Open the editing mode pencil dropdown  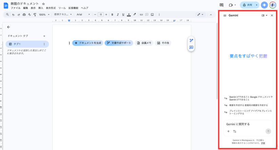(200, 15)
